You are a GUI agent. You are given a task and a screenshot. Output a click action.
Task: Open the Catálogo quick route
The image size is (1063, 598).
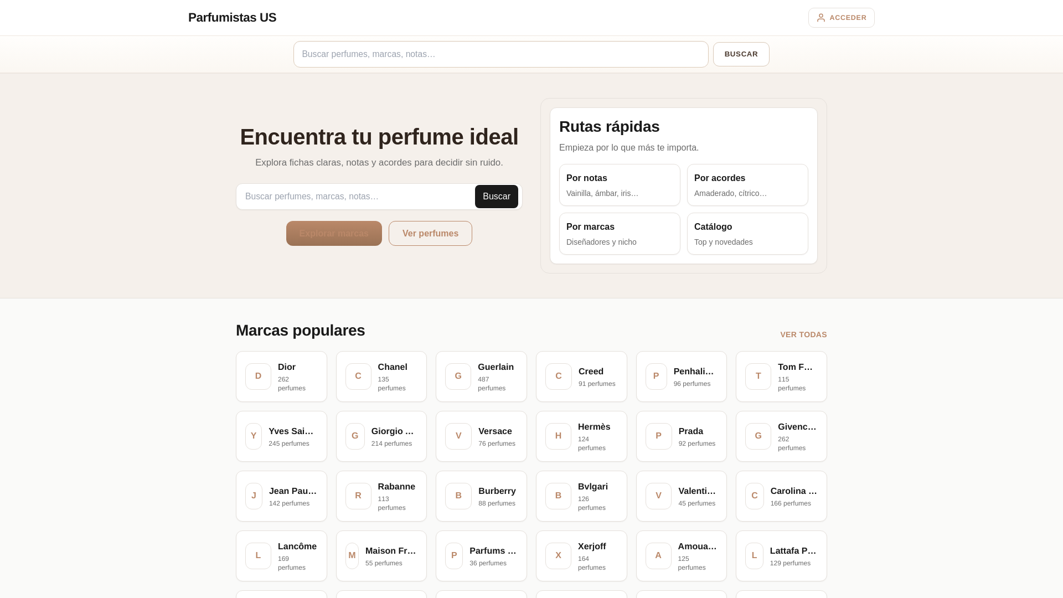coord(747,234)
